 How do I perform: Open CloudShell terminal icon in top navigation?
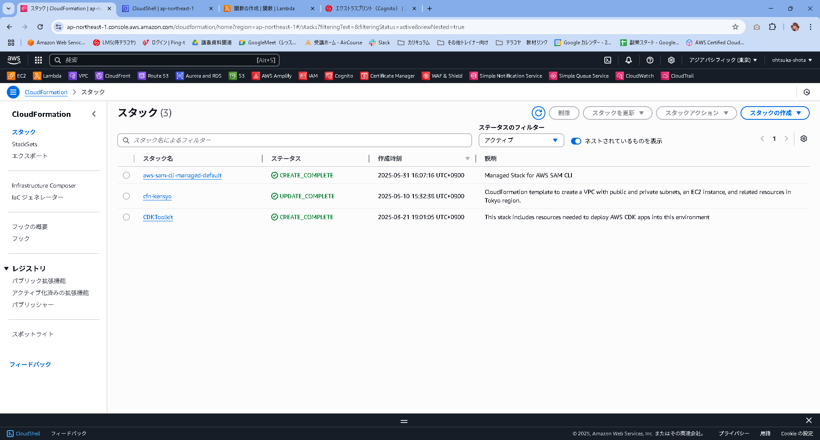[608, 60]
